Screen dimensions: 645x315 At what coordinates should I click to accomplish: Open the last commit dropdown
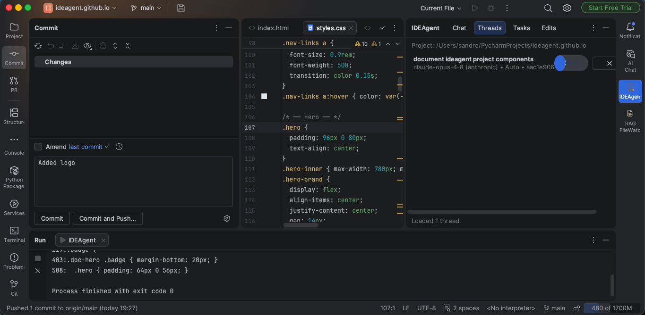[x=89, y=147]
